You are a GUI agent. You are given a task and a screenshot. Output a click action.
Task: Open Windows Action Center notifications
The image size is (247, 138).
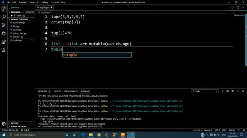pos(242,135)
